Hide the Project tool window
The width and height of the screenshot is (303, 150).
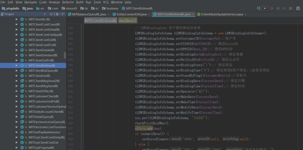63,14
